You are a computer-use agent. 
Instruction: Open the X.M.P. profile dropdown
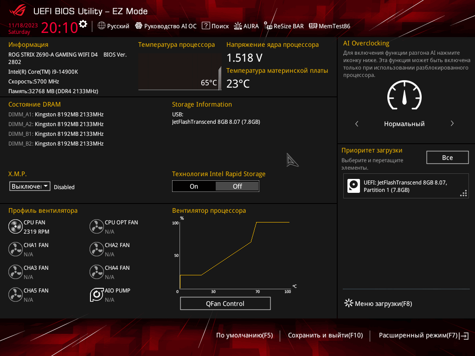pyautogui.click(x=30, y=186)
